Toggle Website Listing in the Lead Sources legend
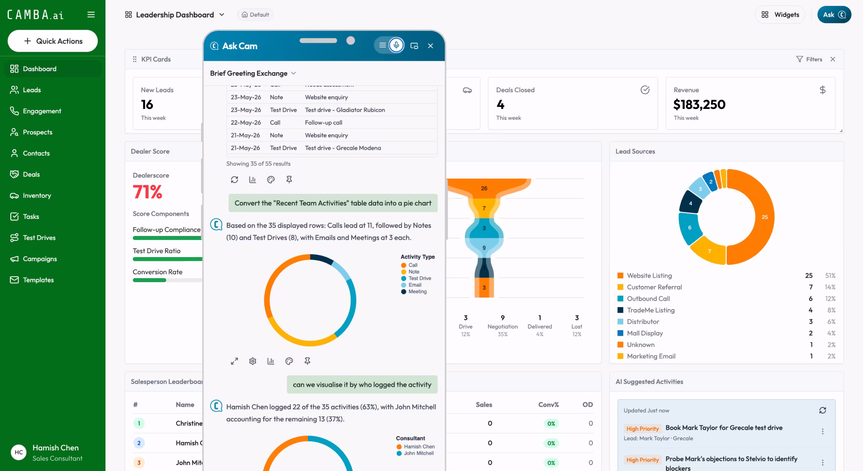The image size is (863, 471). (x=645, y=276)
